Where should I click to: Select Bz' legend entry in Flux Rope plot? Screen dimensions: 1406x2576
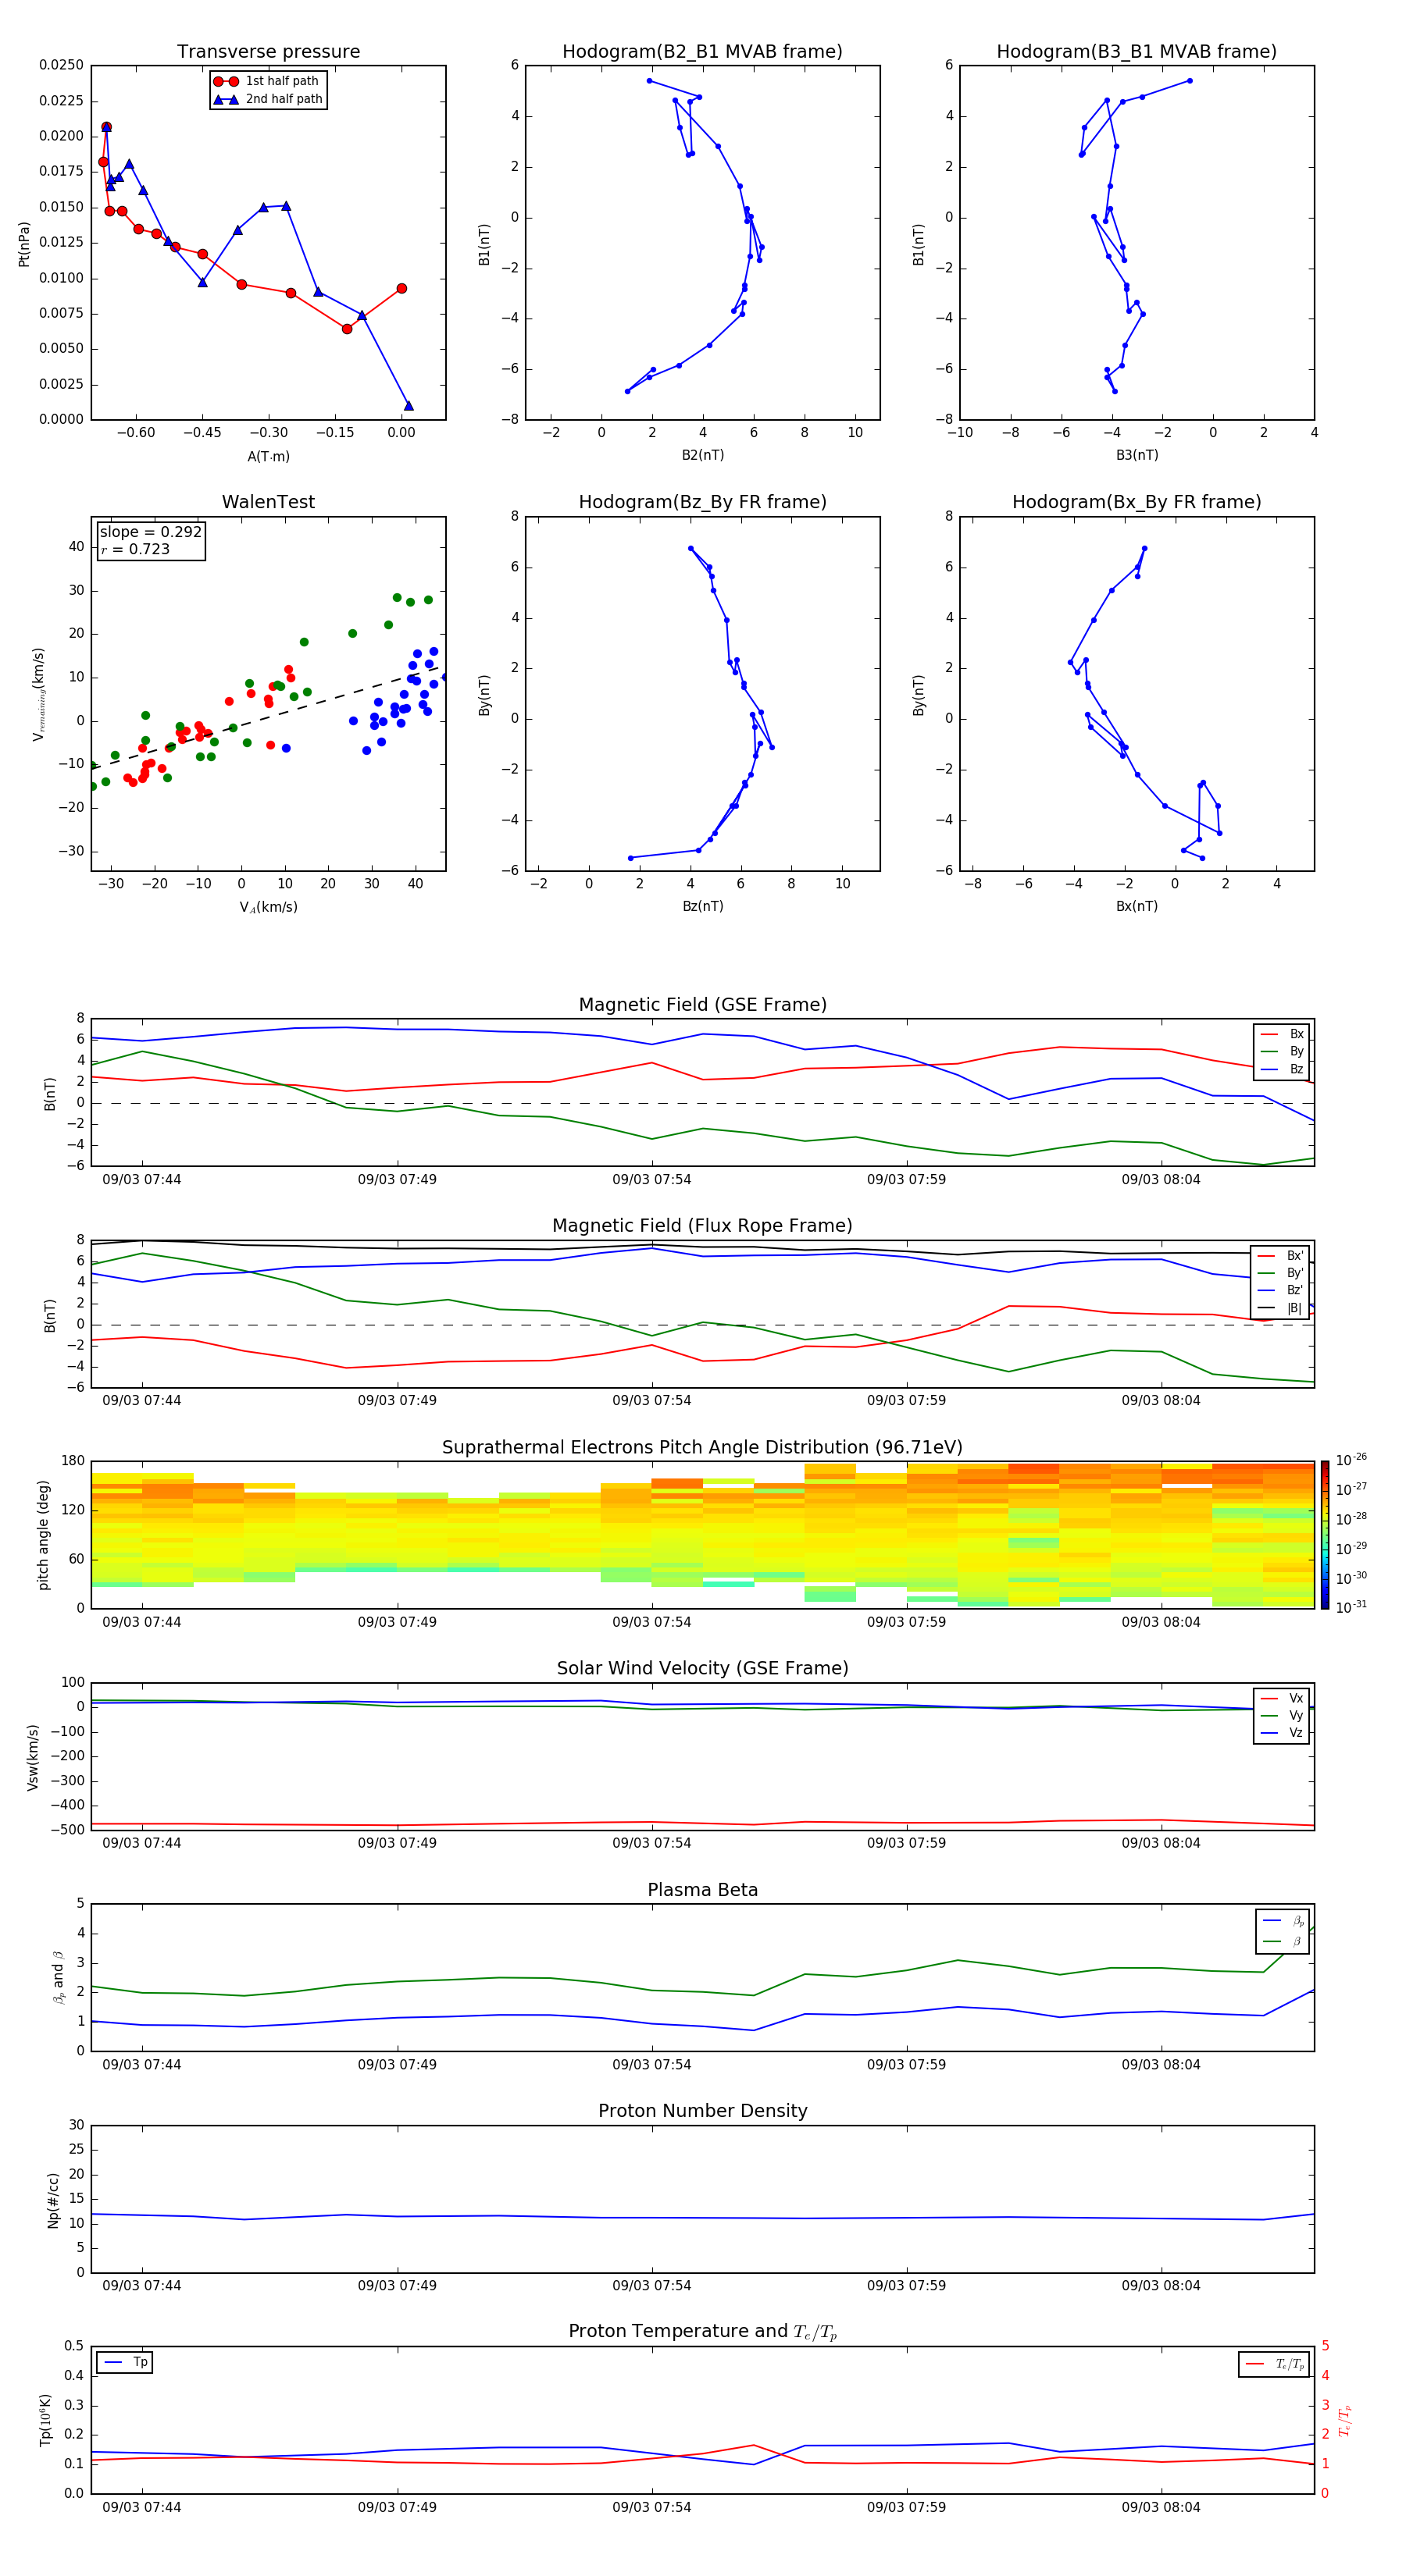tap(1280, 1290)
